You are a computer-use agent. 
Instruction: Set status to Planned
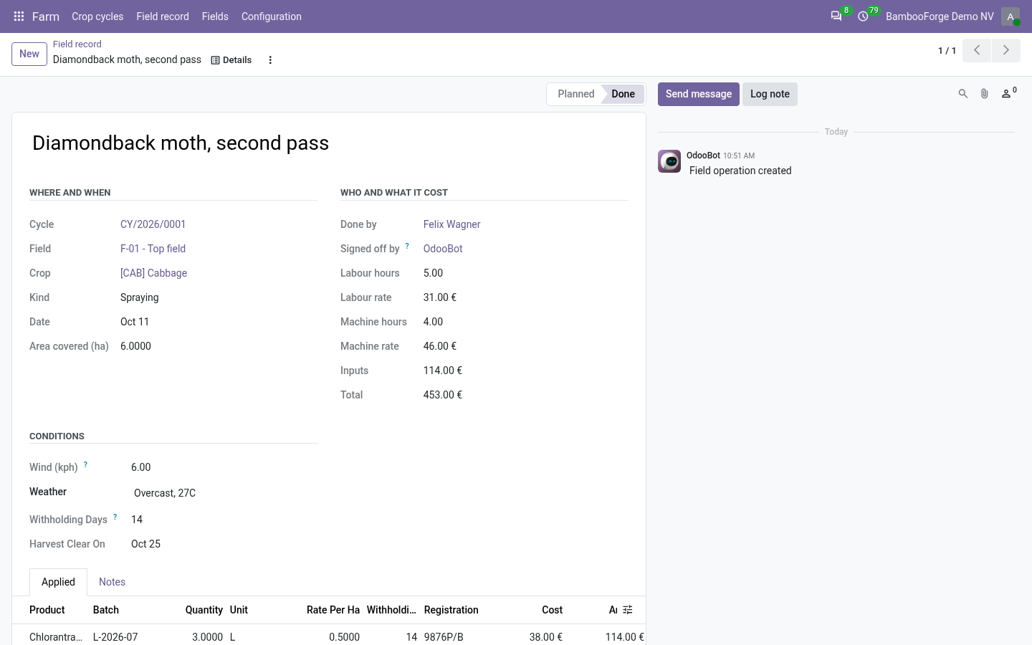click(x=575, y=94)
